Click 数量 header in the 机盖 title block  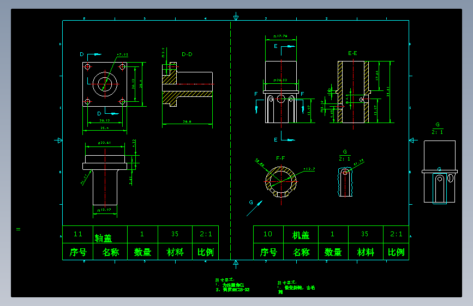(x=333, y=252)
